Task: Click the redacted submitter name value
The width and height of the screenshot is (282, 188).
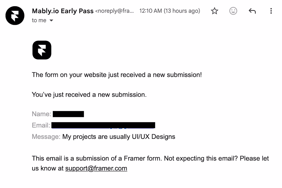Action: [x=68, y=114]
